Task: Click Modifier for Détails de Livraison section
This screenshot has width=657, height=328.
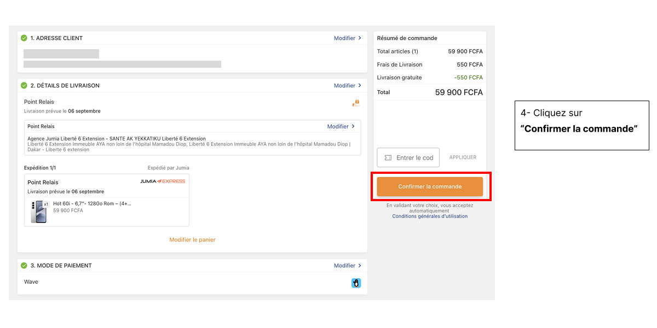Action: pos(344,86)
